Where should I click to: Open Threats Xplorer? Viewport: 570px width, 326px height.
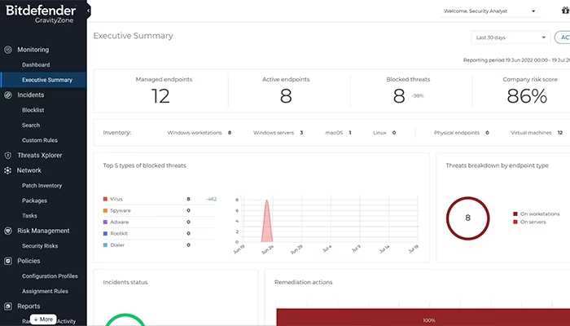pyautogui.click(x=40, y=156)
